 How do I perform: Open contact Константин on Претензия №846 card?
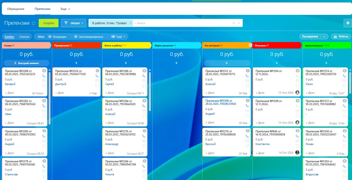pyautogui.click(x=263, y=144)
